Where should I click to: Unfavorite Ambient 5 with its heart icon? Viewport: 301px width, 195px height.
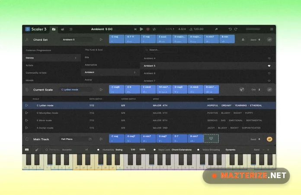coord(269,66)
